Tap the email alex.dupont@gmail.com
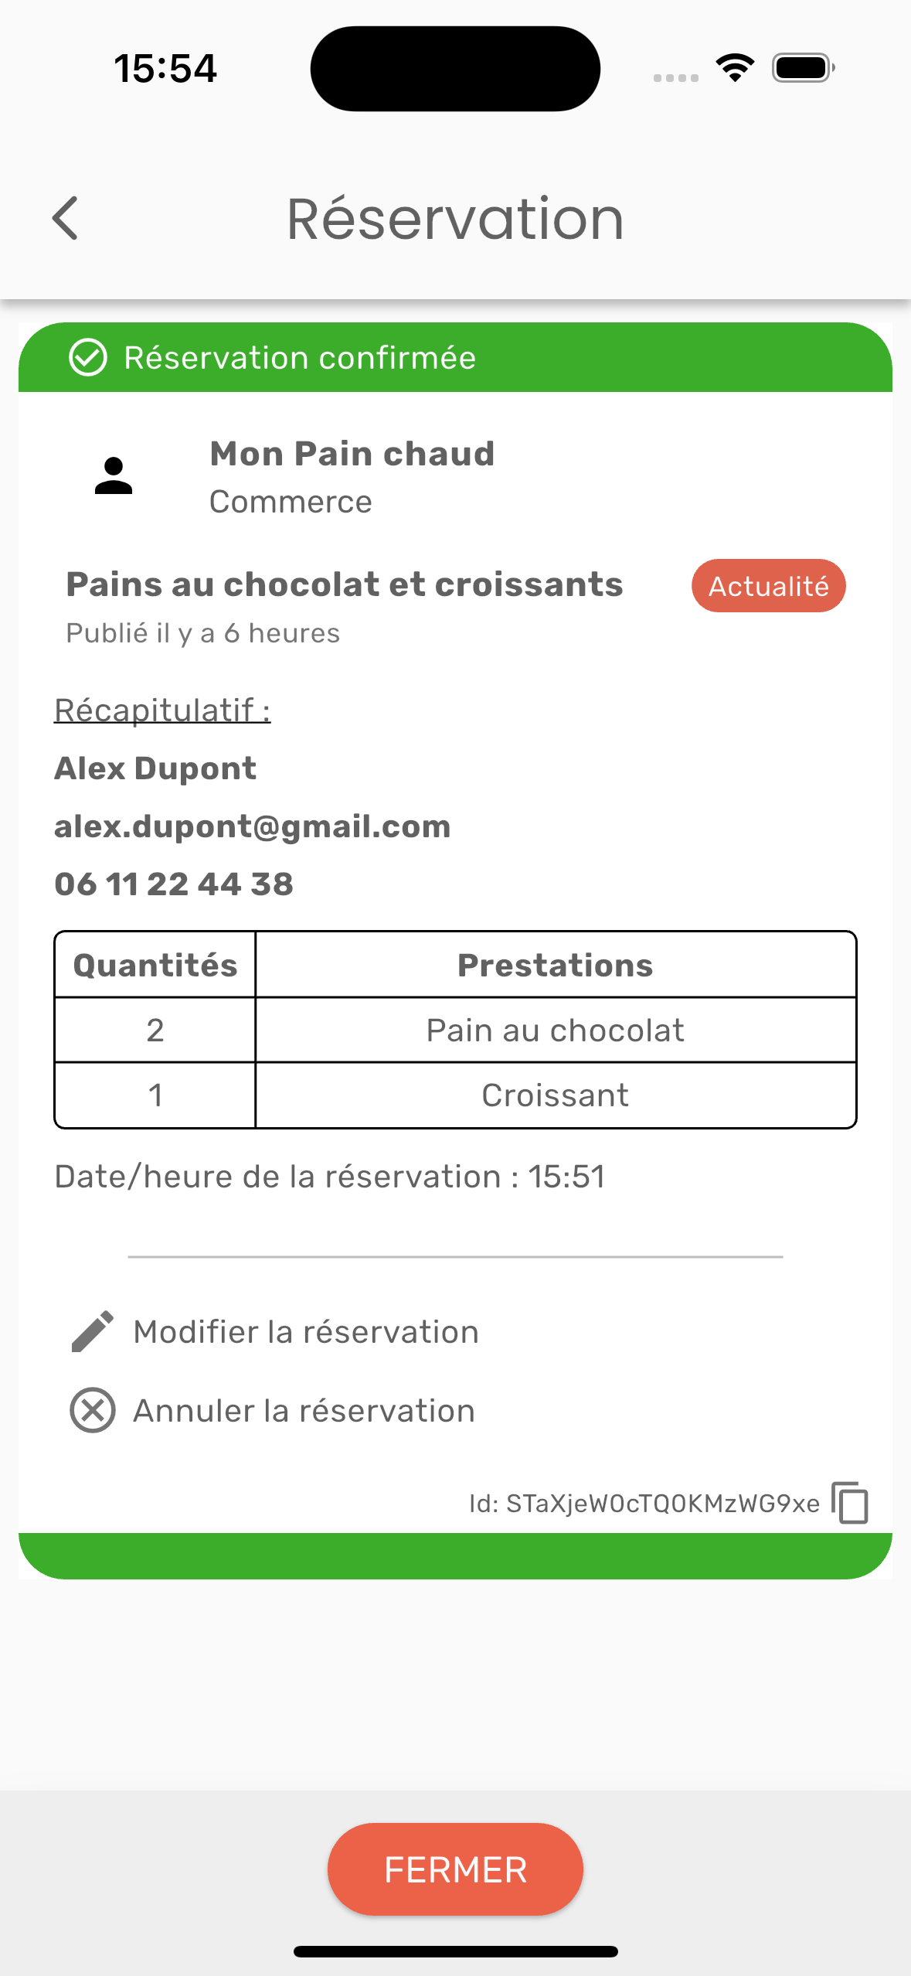911x1976 pixels. tap(253, 826)
